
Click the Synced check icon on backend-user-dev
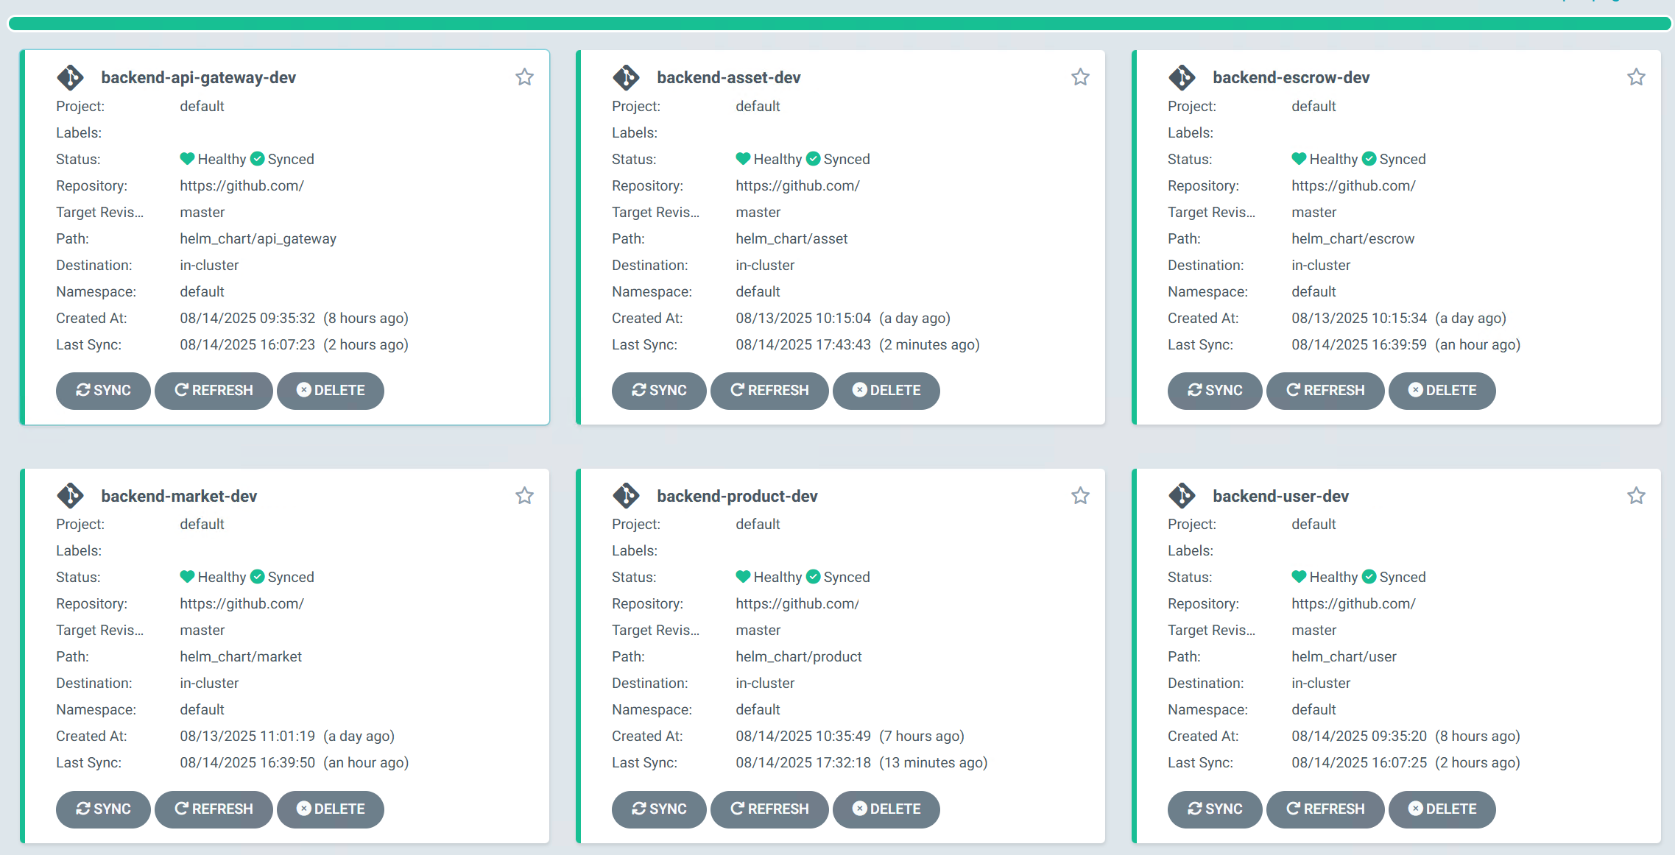(1369, 577)
